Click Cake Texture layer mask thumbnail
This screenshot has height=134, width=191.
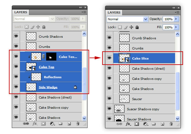51,56
